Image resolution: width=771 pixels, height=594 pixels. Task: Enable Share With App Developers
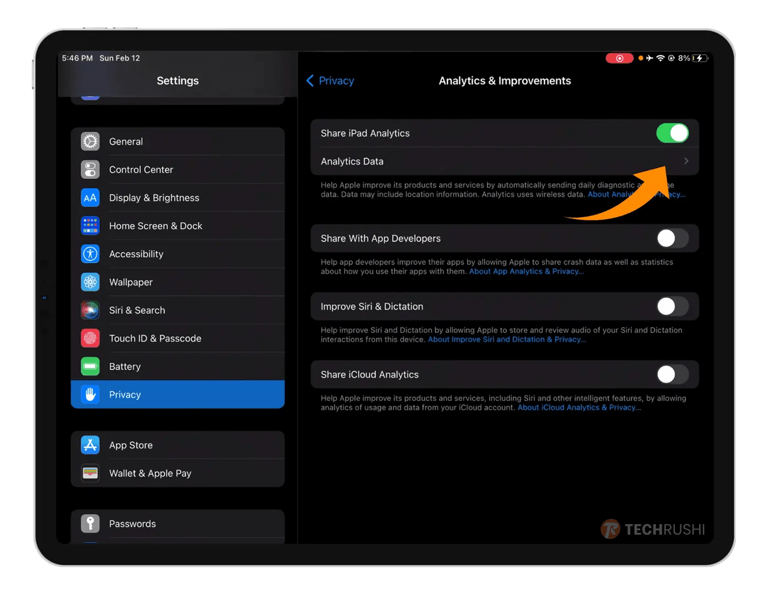(x=672, y=238)
